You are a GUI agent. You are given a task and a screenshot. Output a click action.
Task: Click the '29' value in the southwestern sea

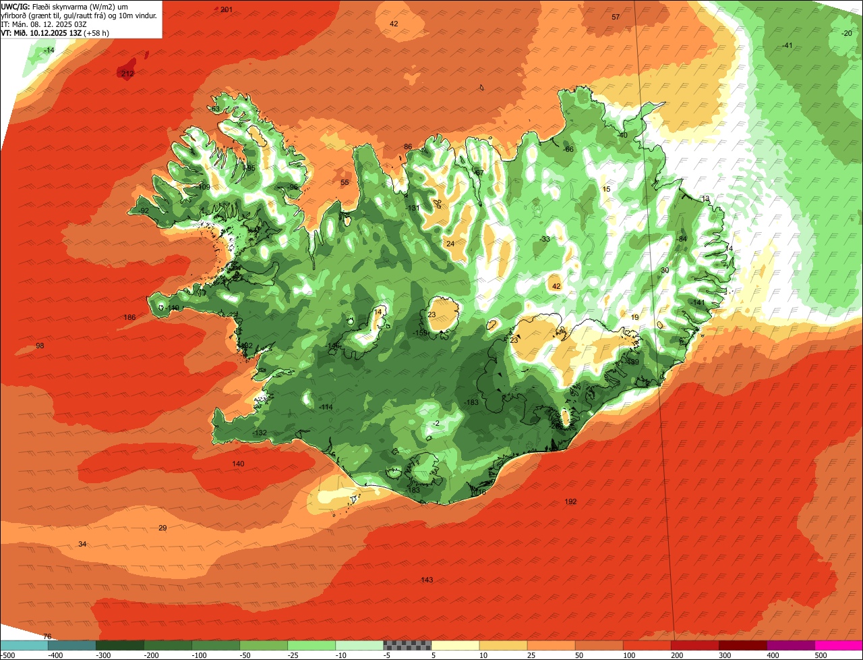click(x=162, y=528)
